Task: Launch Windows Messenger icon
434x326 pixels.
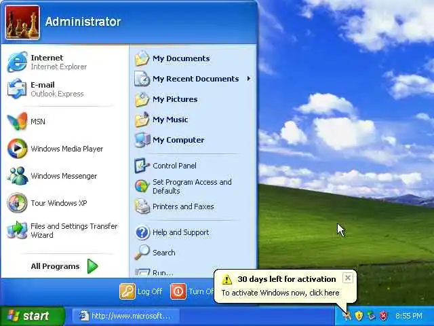Action: (17, 176)
